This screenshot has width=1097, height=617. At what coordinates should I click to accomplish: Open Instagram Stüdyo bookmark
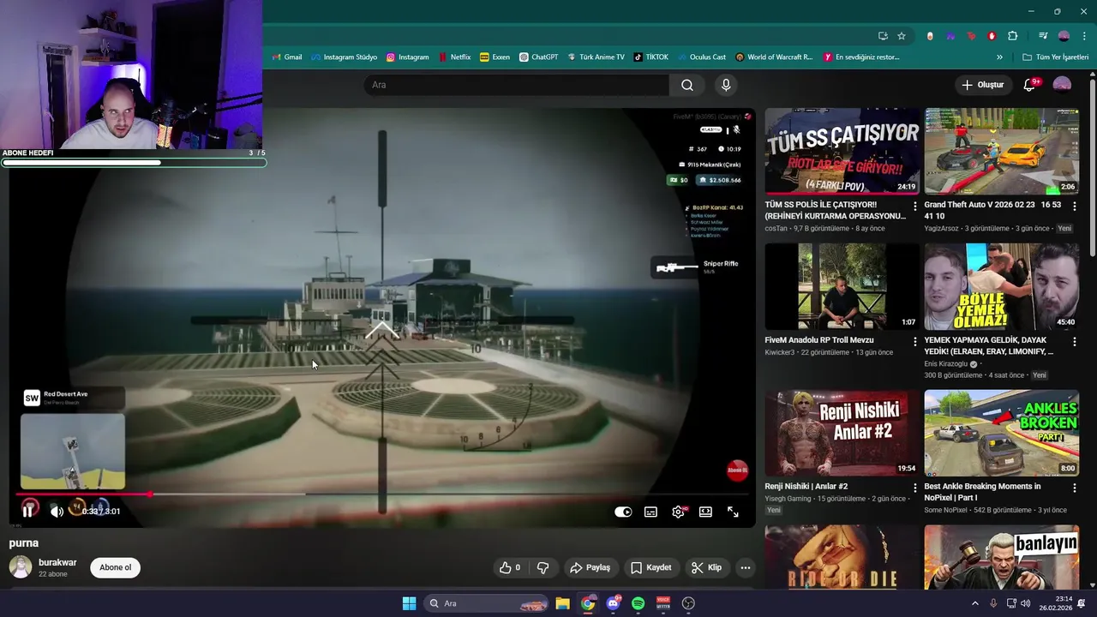click(344, 57)
